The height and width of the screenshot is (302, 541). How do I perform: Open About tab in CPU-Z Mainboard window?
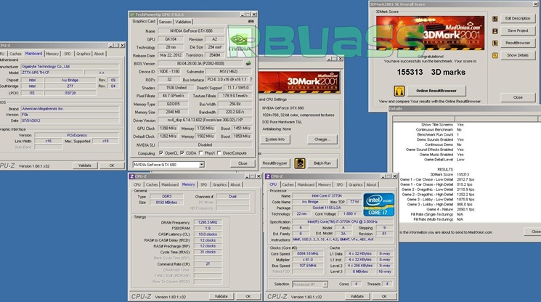pos(99,54)
